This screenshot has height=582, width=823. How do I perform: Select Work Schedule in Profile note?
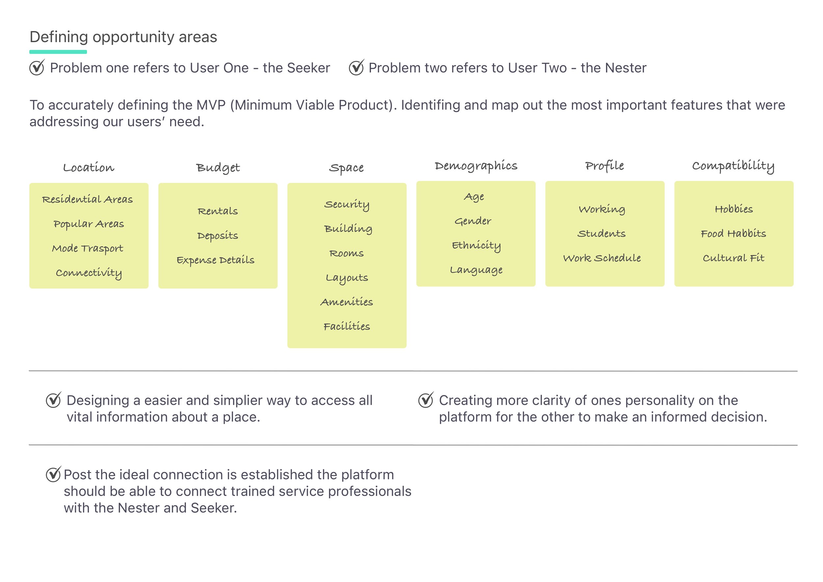(x=602, y=258)
